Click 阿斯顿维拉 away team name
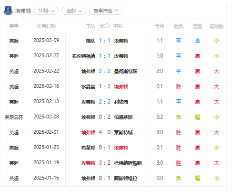The width and height of the screenshot is (232, 191). (126, 179)
